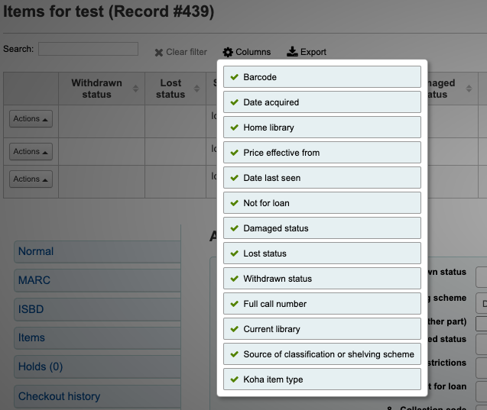
Task: Open the third row Actions dropdown
Action: (31, 179)
